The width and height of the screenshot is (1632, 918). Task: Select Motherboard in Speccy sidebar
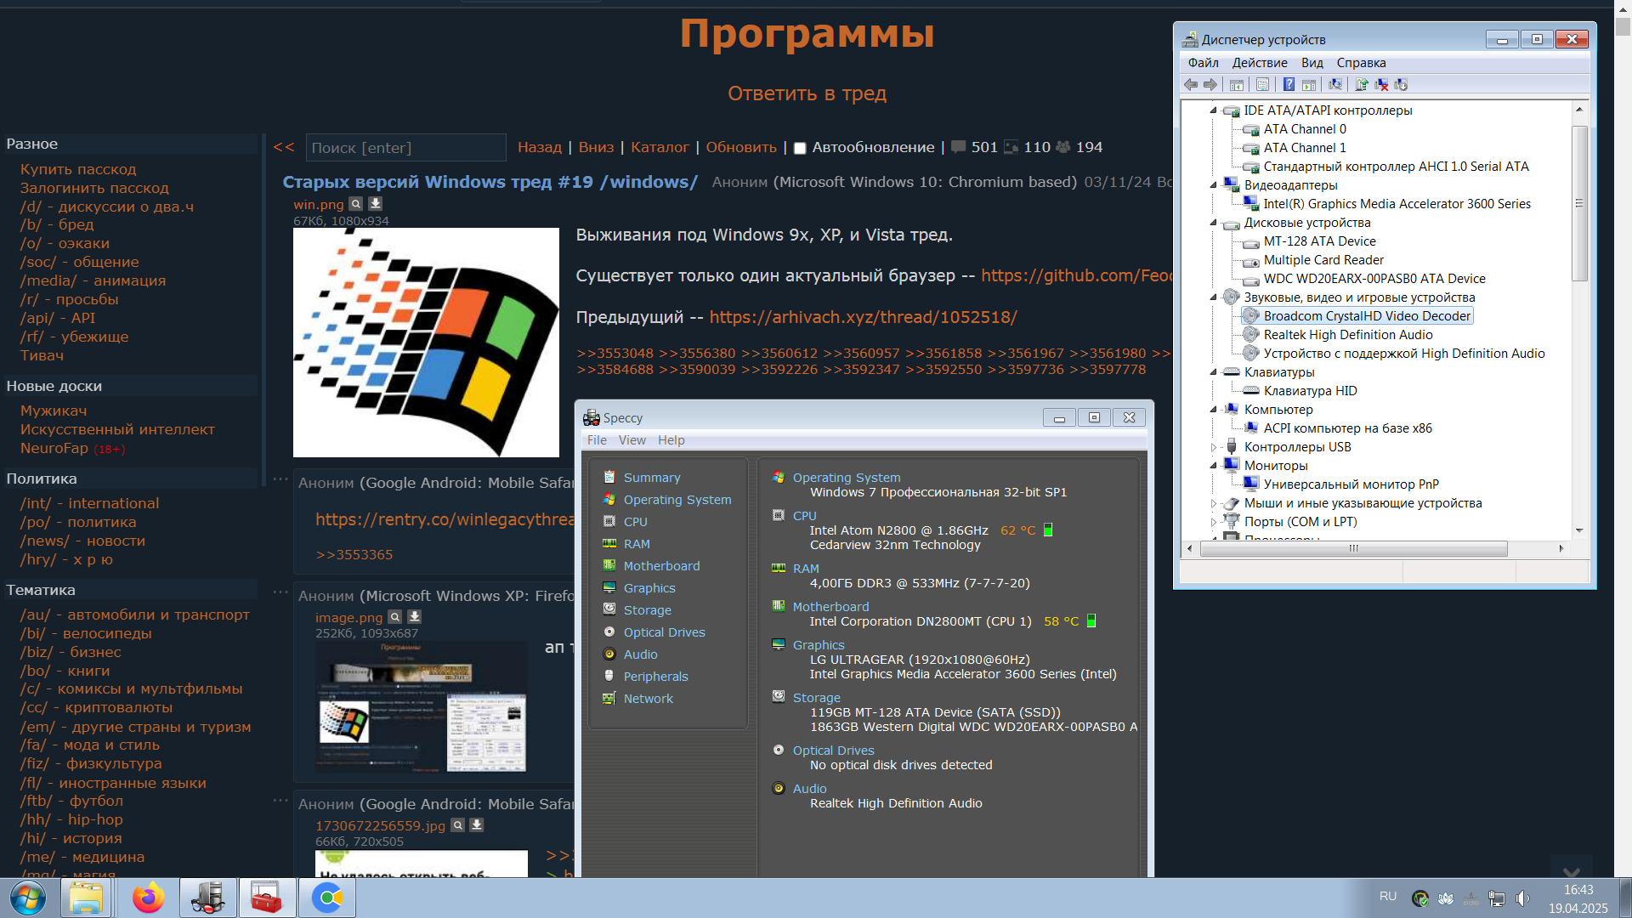coord(661,566)
